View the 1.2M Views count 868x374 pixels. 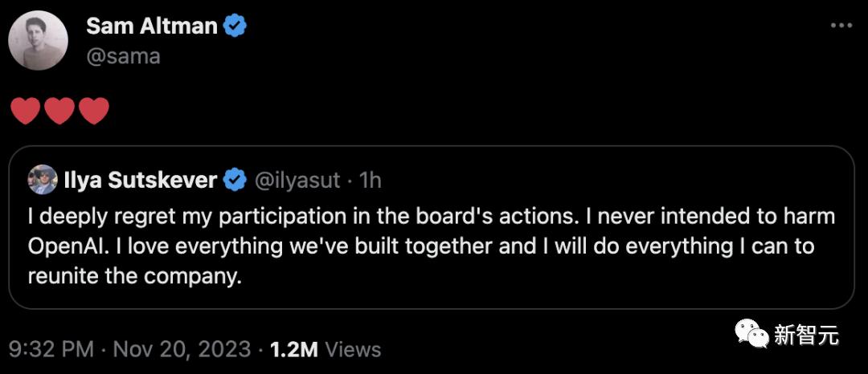325,349
